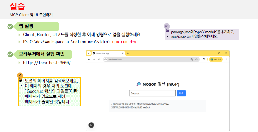Reload the localhost page
Viewport: 258px width, 132px height.
pos(99,60)
